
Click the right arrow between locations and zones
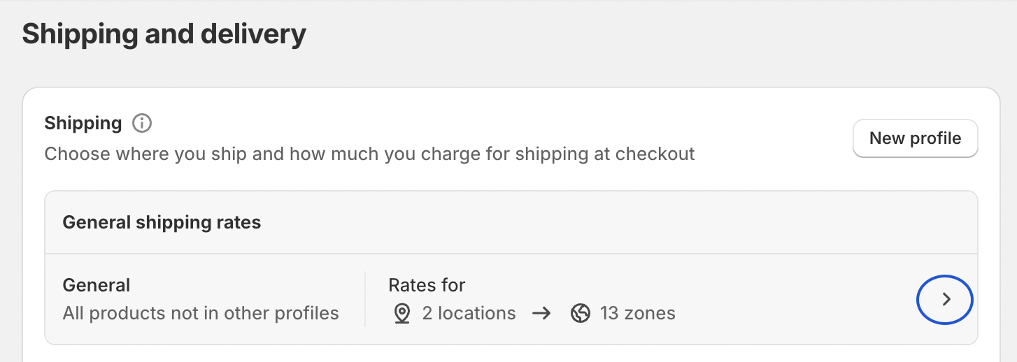(541, 314)
